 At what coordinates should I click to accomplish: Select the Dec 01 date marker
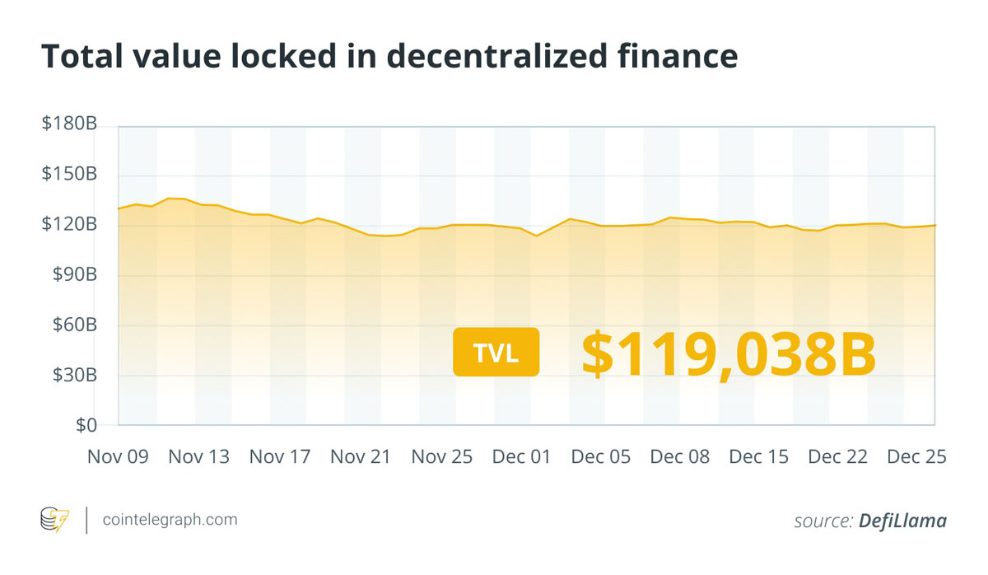521,456
